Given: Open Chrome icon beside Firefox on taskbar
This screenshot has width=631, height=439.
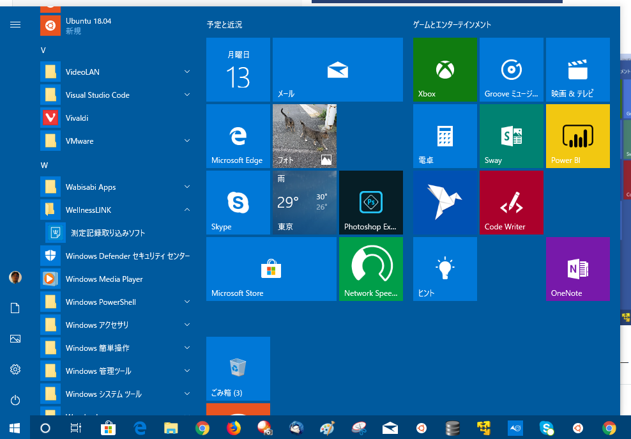Looking at the screenshot, I should [x=202, y=428].
